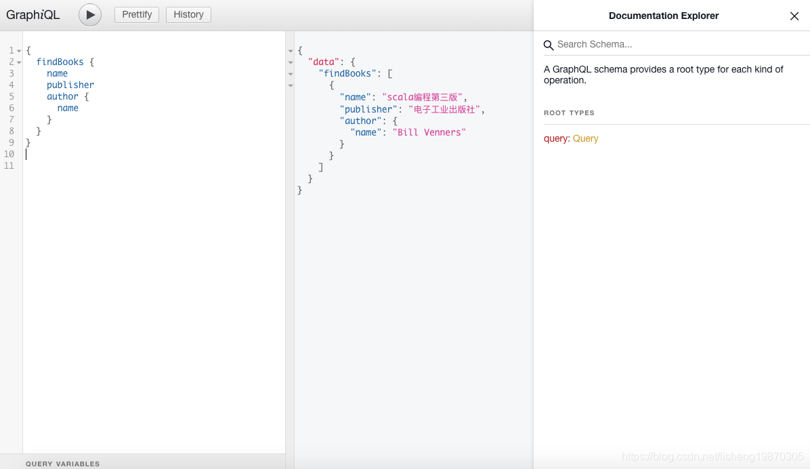
Task: Collapse the findBooks block fold arrow
Action: [x=18, y=62]
